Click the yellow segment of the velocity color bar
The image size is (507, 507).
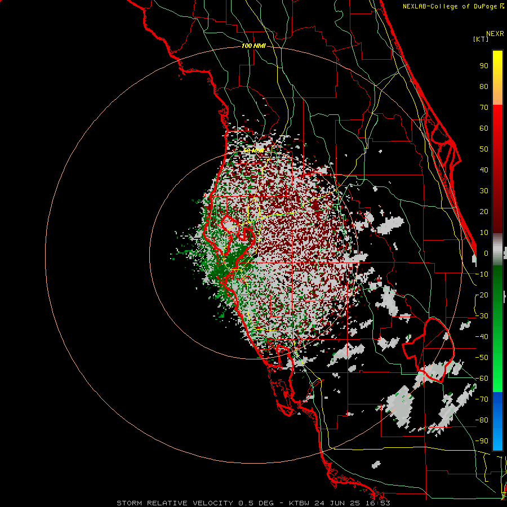pos(497,65)
